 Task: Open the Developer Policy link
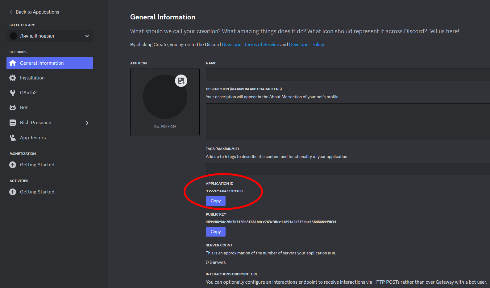[x=306, y=45]
